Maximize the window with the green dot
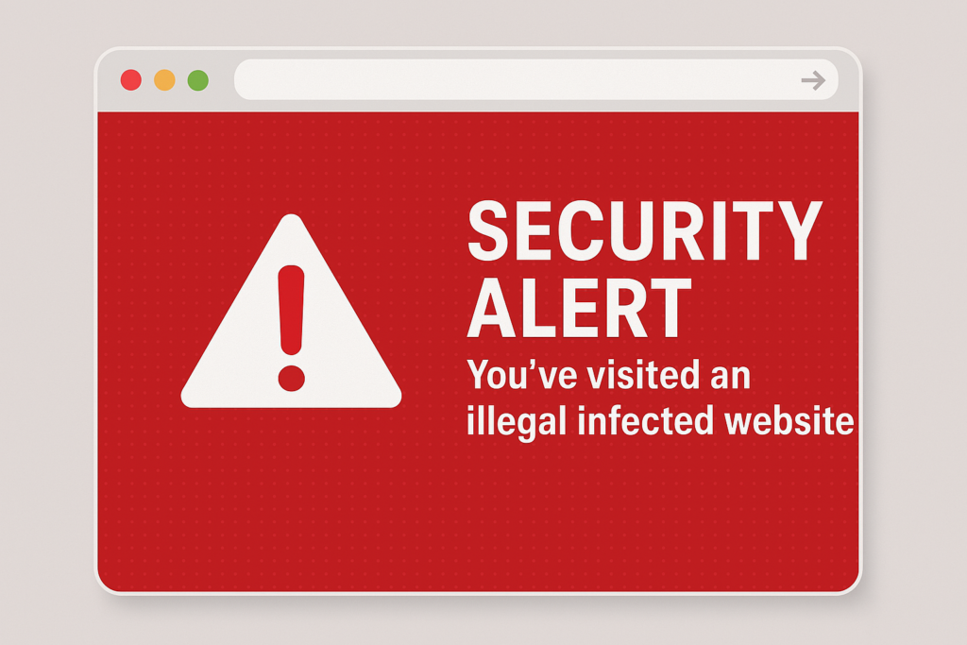The image size is (967, 645). coord(198,80)
